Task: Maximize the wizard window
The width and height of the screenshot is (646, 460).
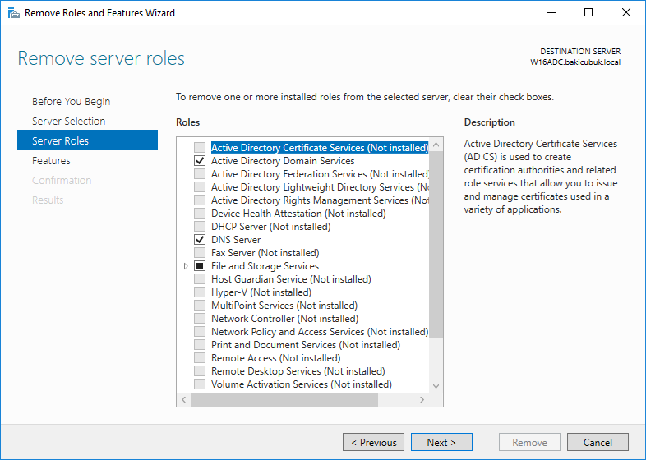Action: [588, 13]
